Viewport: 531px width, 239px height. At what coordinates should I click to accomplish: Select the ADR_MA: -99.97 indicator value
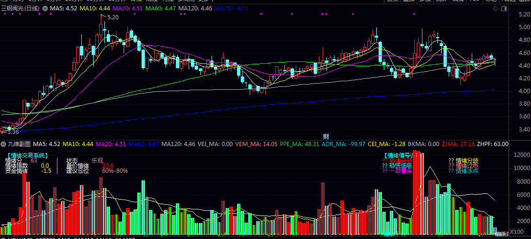click(343, 144)
